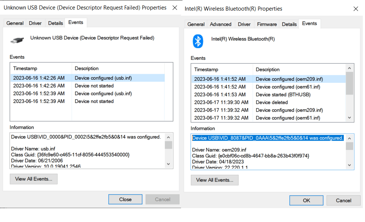The width and height of the screenshot is (365, 222).
Task: Click down arrow of Bluetooth Information box scrollbar
Action: pos(349,165)
